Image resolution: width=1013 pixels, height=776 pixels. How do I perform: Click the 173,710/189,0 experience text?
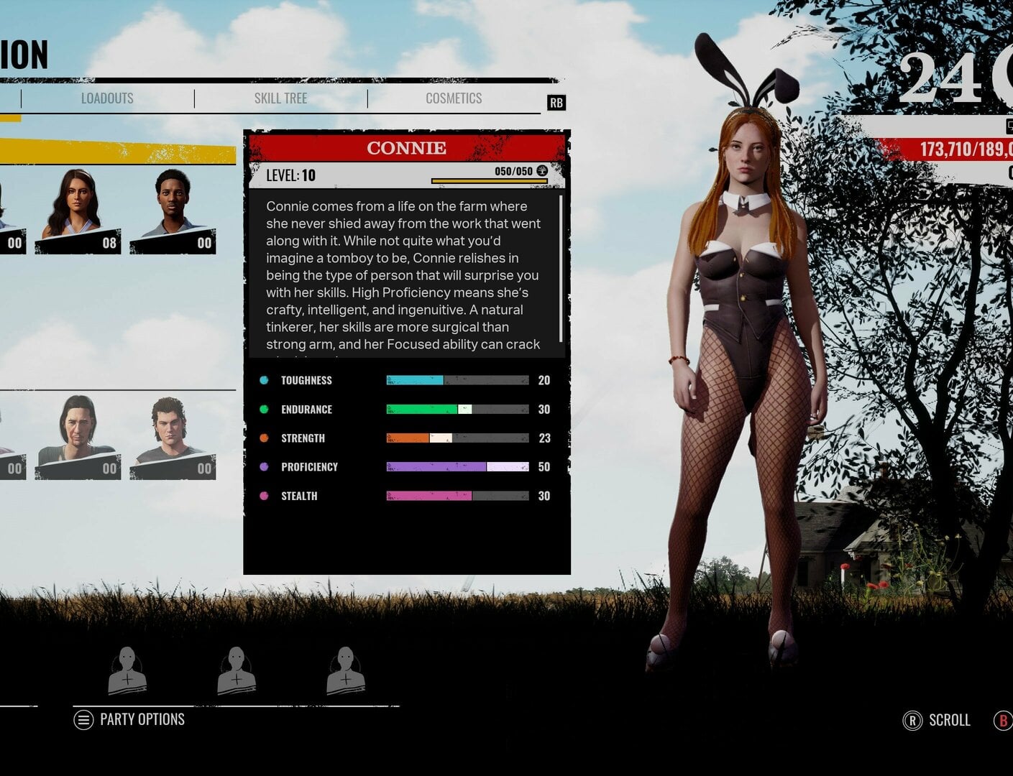(x=966, y=149)
